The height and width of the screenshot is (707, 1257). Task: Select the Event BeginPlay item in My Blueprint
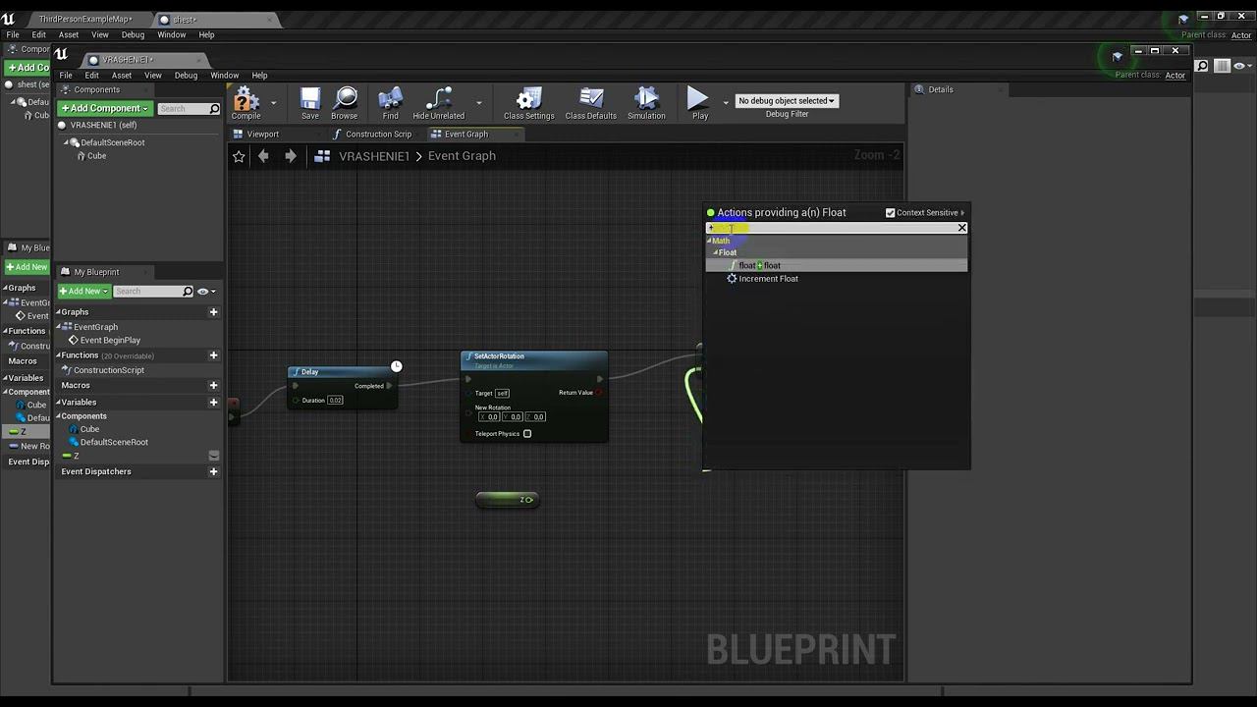[x=110, y=341]
